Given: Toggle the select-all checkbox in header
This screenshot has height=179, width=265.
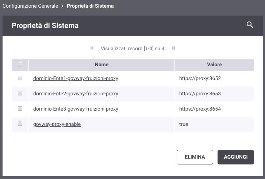Looking at the screenshot, I should click(20, 64).
